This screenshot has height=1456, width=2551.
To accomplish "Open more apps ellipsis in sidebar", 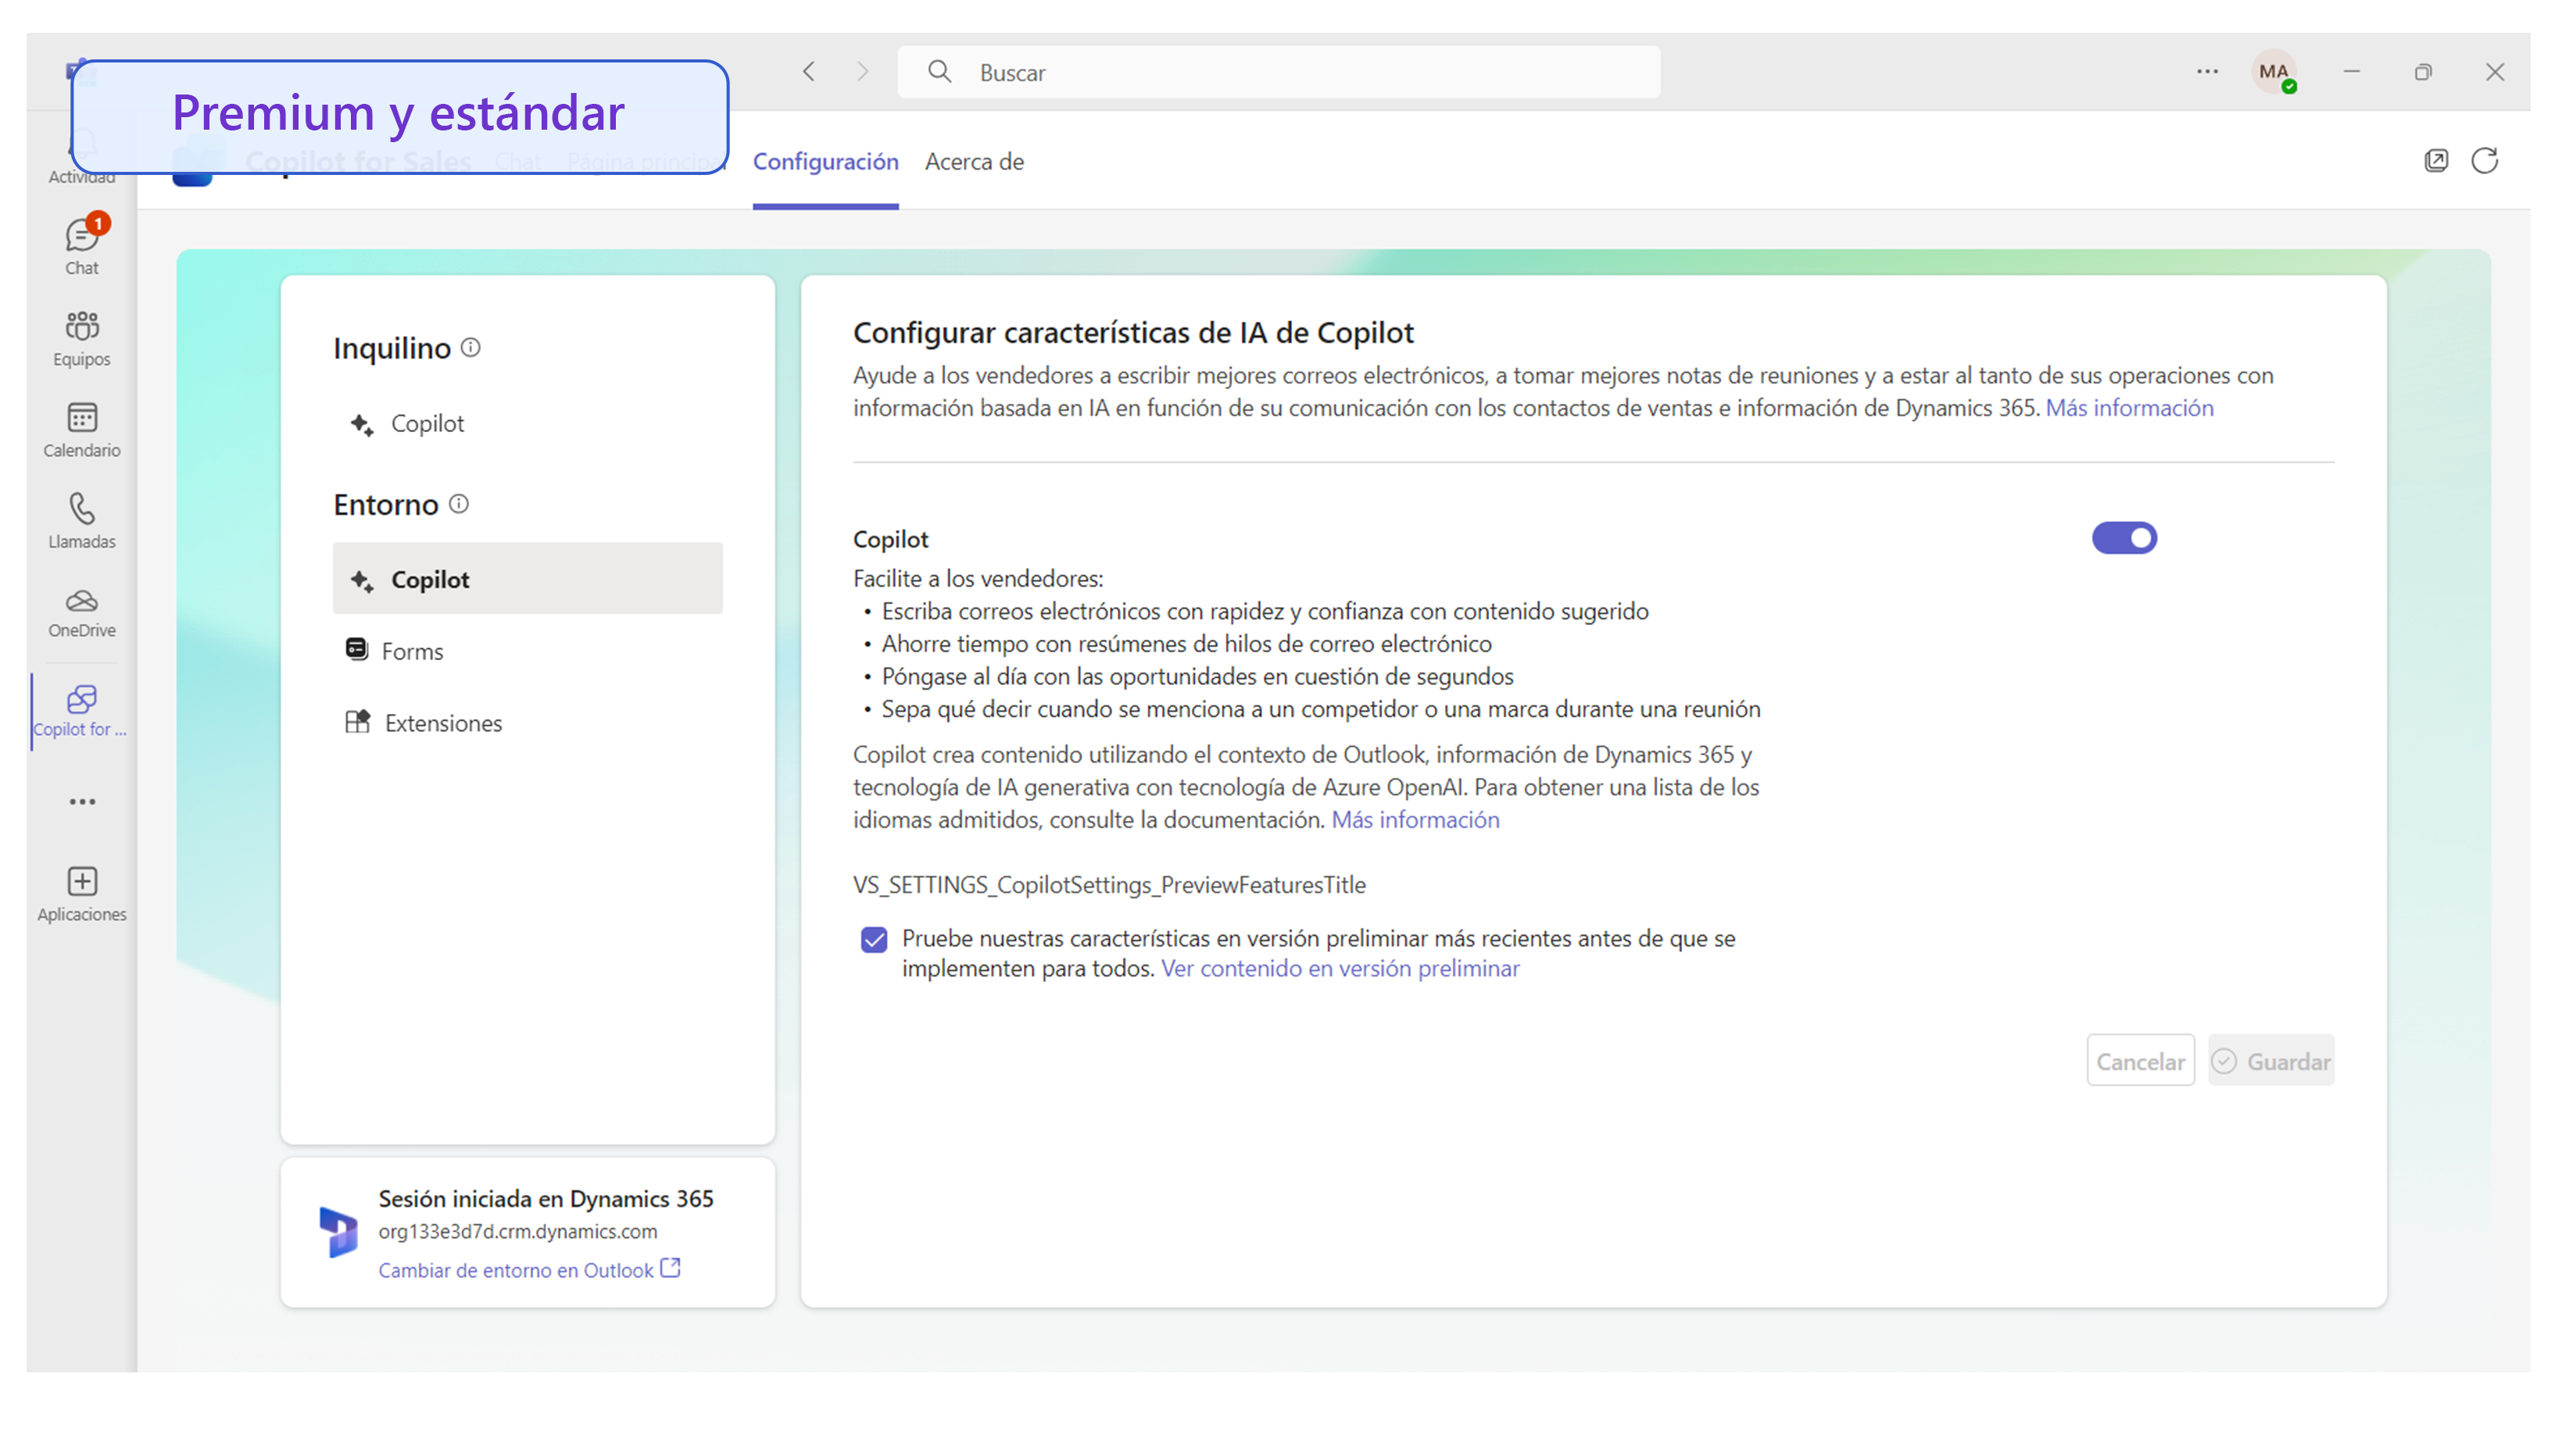I will 82,801.
